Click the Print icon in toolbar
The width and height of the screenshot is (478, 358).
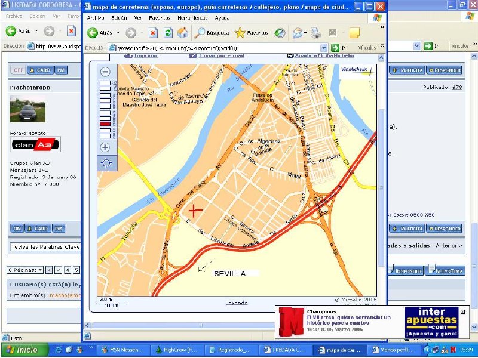pyautogui.click(x=315, y=32)
